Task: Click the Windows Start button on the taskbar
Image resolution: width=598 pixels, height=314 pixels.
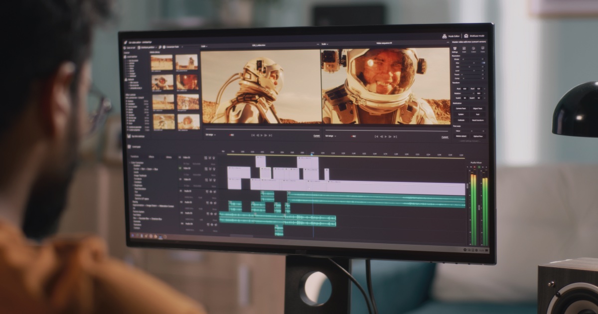Action: 133,235
